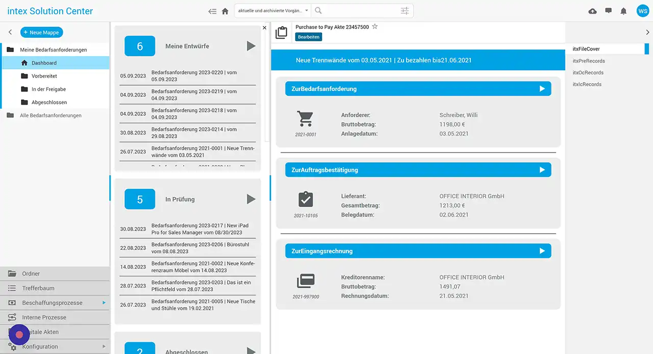
Task: Open the search scope dropdown
Action: [273, 11]
